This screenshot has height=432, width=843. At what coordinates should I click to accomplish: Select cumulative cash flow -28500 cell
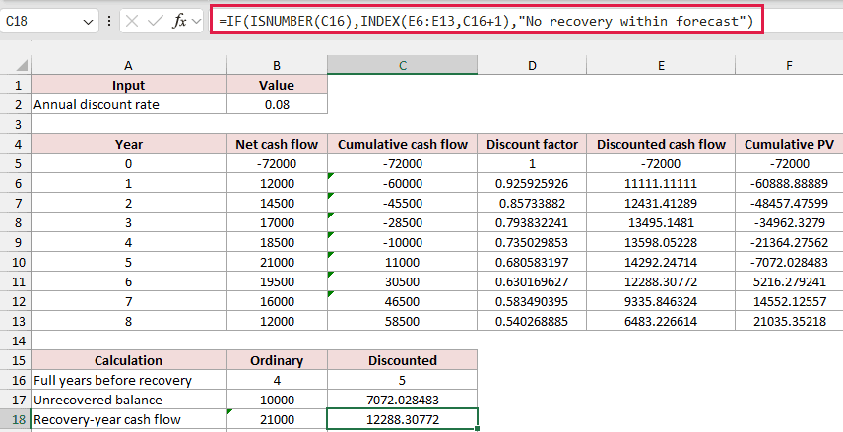click(402, 223)
